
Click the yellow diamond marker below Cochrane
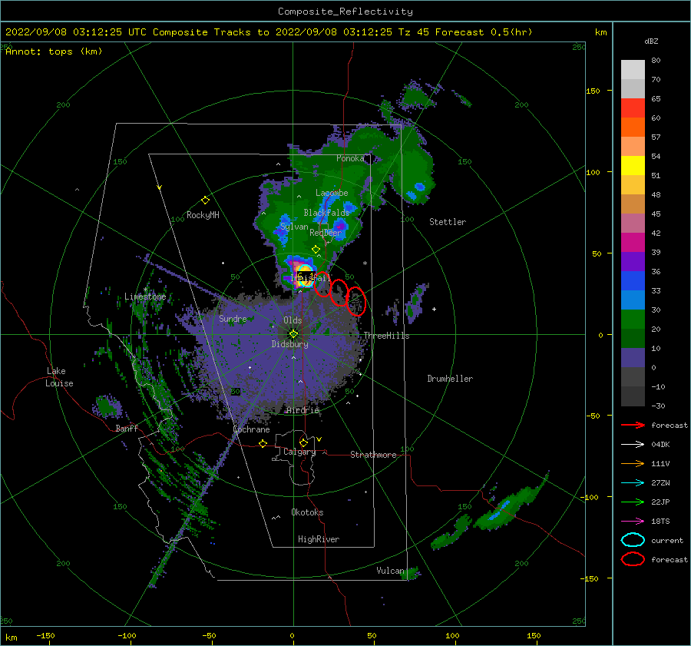[x=263, y=443]
